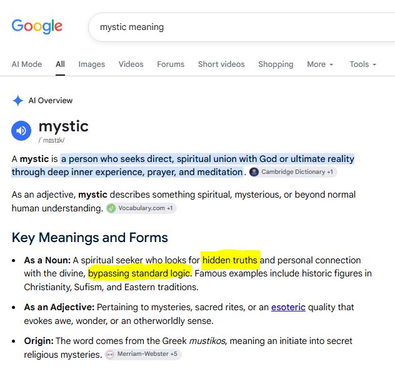Click the AI Overview sparkle icon
Viewport: 395px width, 369px height.
point(18,101)
